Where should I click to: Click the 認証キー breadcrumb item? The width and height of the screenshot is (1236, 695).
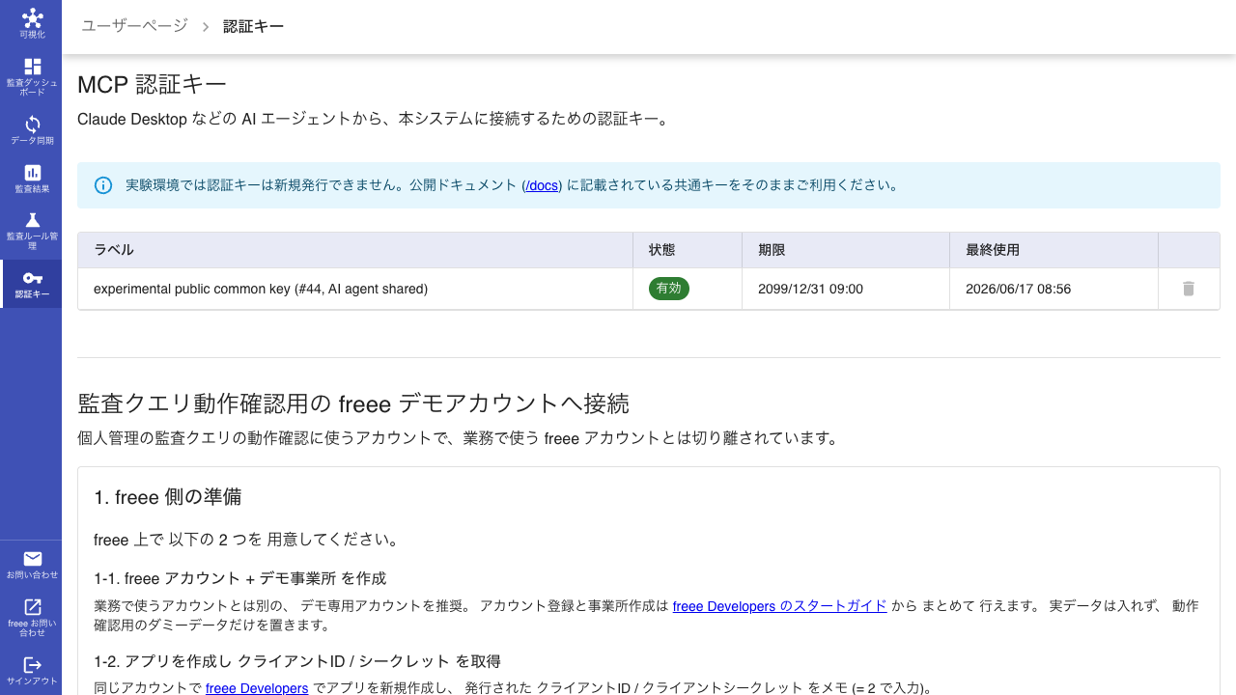pyautogui.click(x=253, y=26)
